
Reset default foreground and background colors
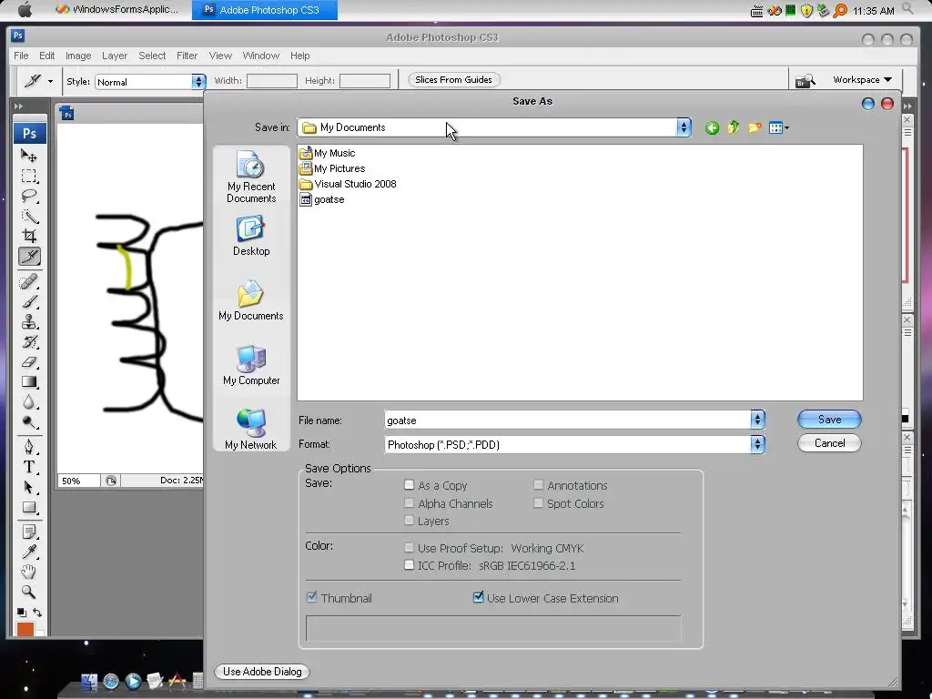tap(22, 613)
